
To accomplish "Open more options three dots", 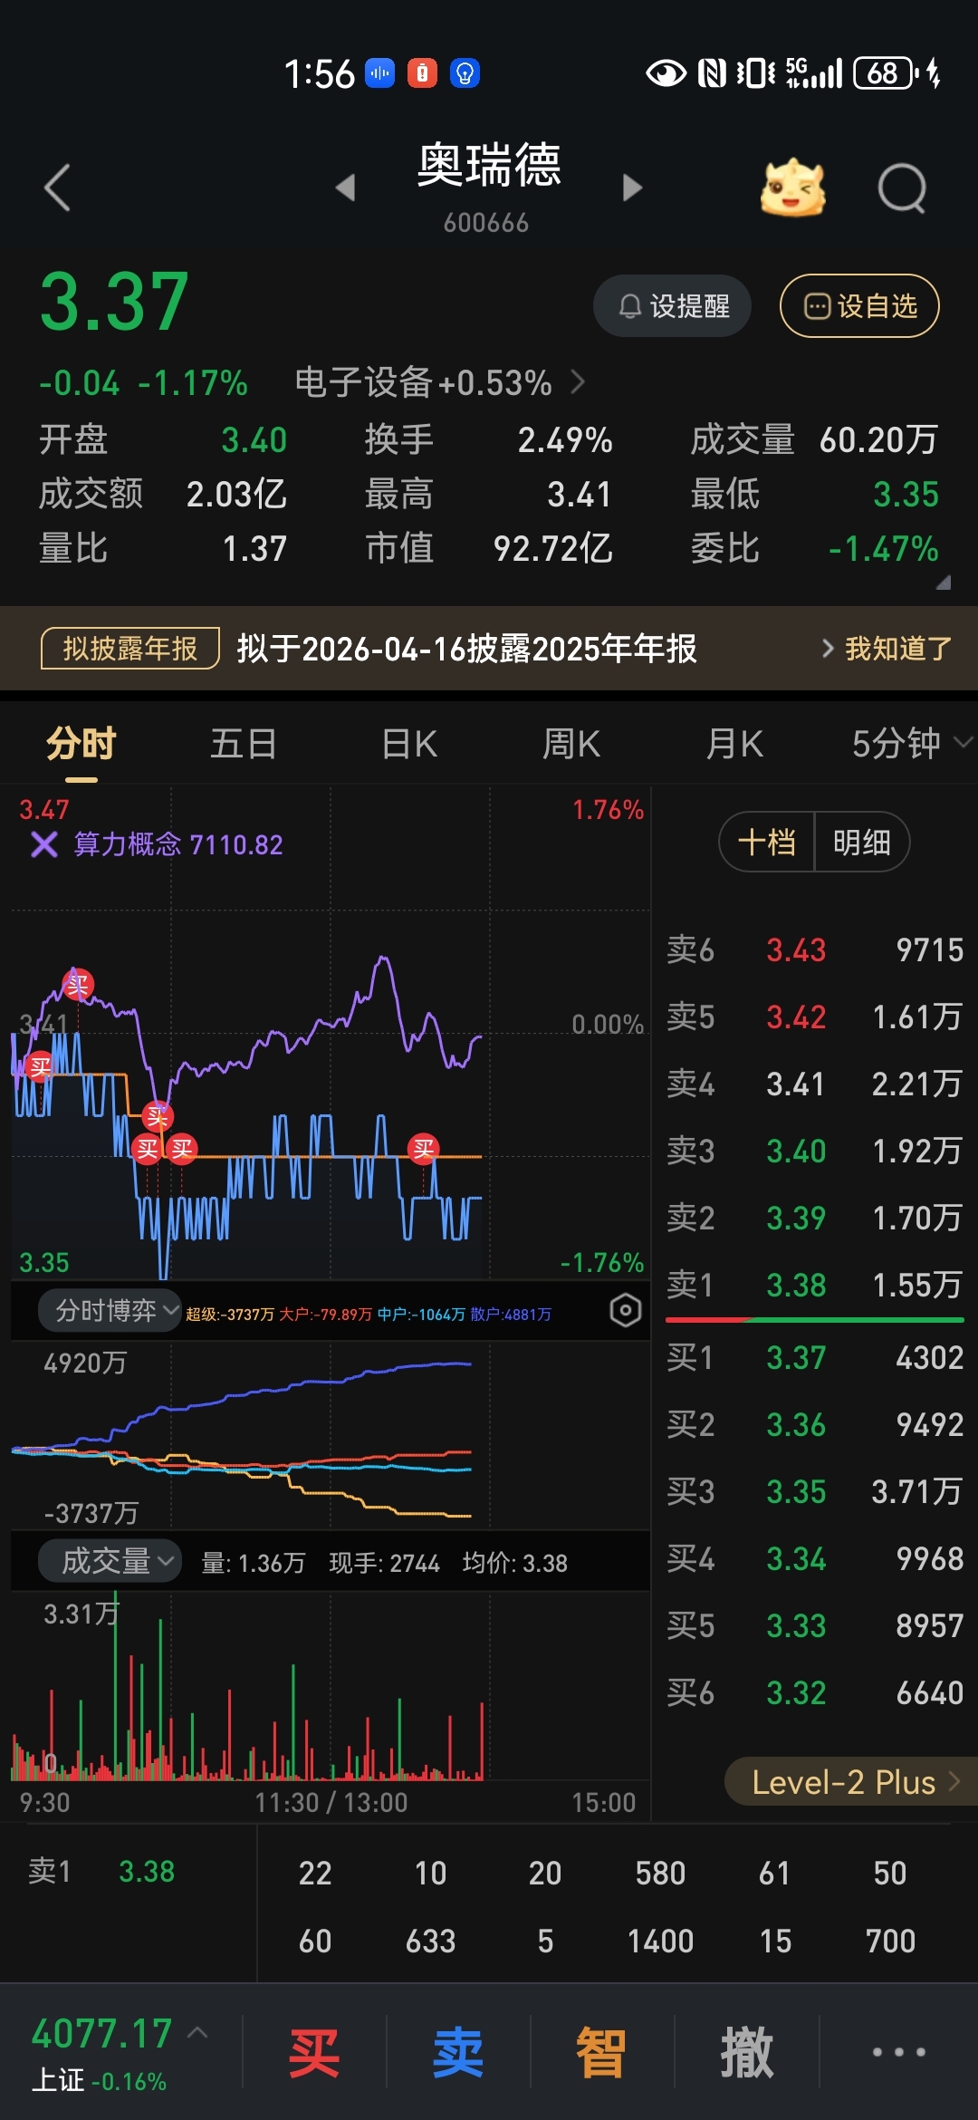I will pyautogui.click(x=898, y=2052).
